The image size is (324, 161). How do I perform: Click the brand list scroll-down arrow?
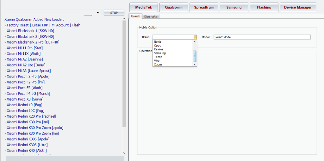(195, 65)
